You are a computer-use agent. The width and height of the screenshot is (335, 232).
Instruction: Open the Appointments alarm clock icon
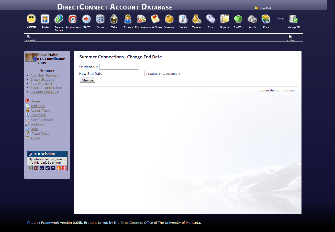coord(73,19)
